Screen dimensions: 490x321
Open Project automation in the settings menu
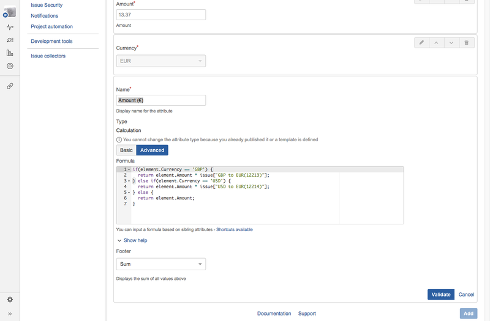[51, 27]
